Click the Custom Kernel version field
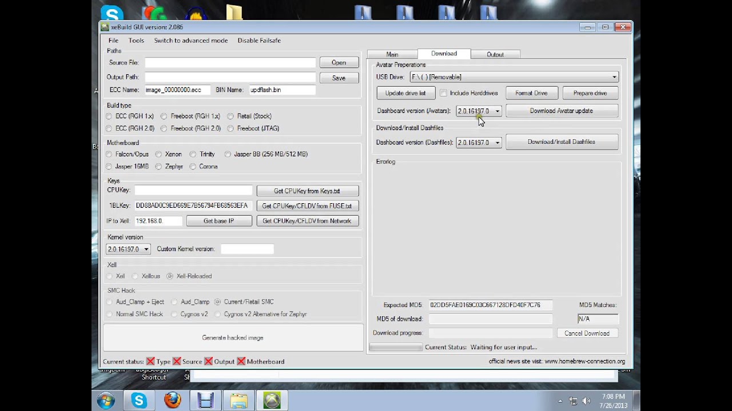This screenshot has width=732, height=411. 247,249
